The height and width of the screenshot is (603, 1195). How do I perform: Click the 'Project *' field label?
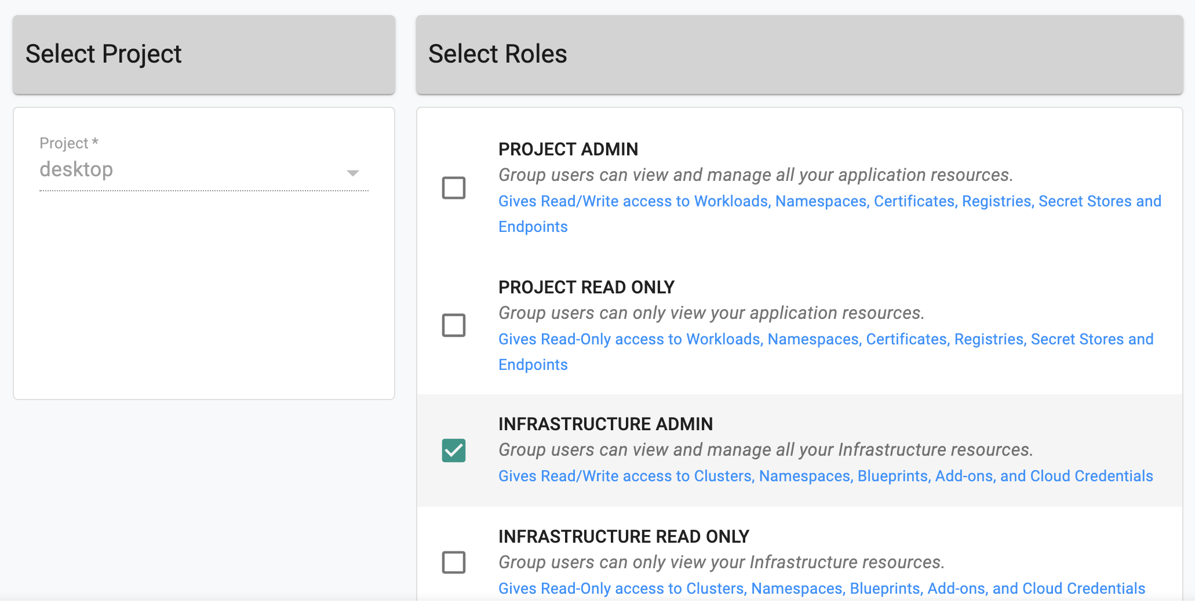69,143
